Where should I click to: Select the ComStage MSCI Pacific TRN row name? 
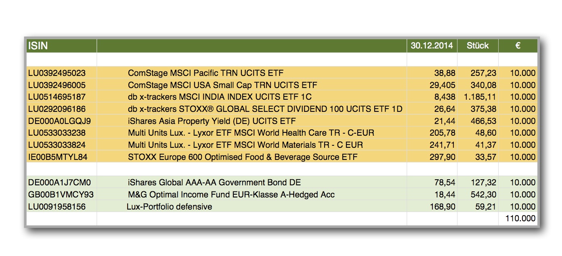point(206,73)
